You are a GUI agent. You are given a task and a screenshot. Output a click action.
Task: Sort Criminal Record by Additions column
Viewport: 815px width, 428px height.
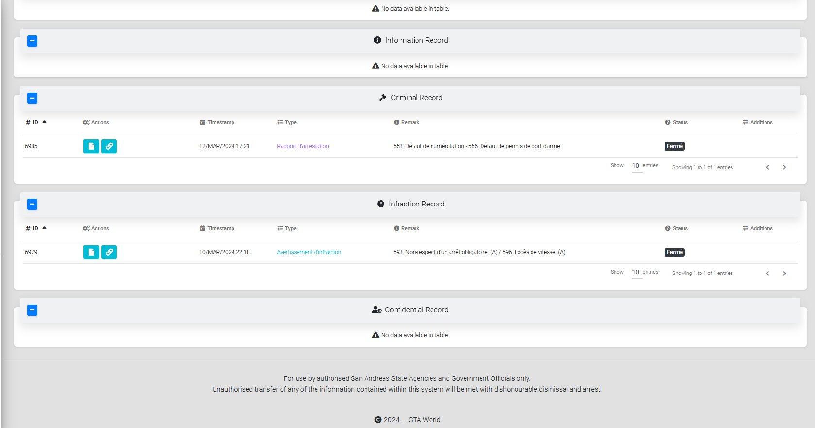tap(758, 122)
